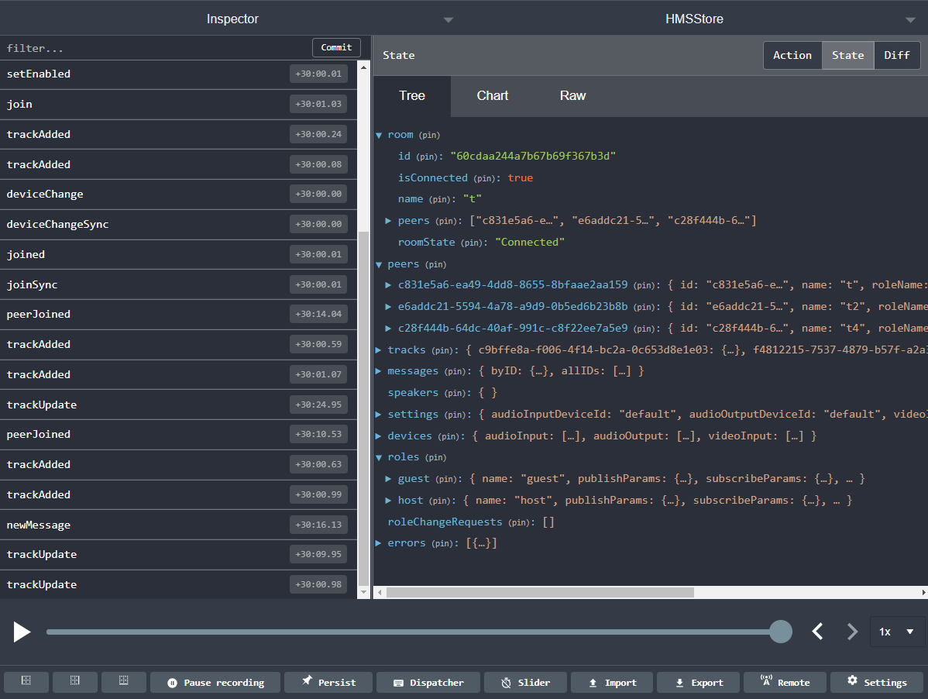The height and width of the screenshot is (699, 928).
Task: Open the Dispatcher panel
Action: [x=428, y=682]
